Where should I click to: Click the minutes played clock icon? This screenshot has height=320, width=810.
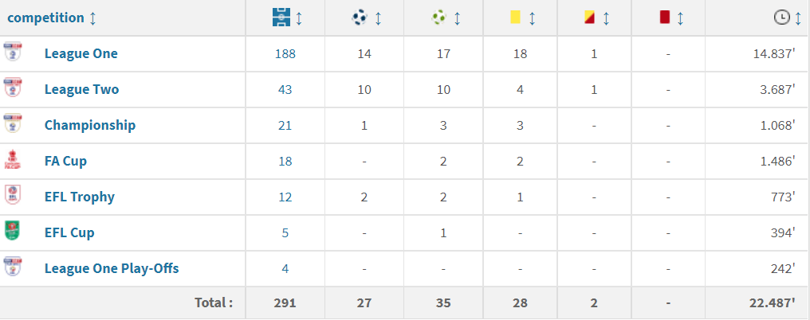click(781, 18)
